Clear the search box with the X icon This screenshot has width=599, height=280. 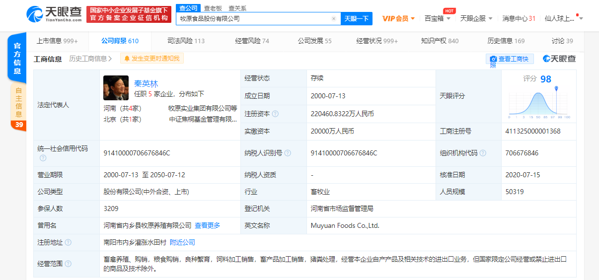pos(334,19)
